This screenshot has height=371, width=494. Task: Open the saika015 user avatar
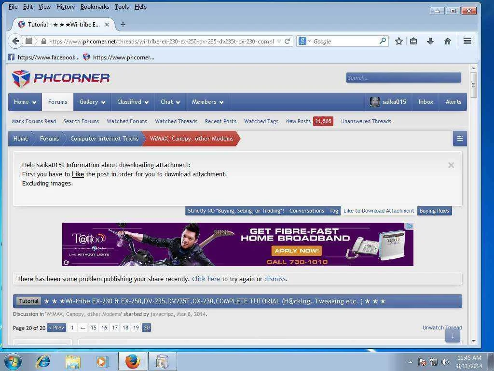(x=374, y=102)
